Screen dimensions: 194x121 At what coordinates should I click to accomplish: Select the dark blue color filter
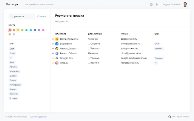(x=35, y=30)
